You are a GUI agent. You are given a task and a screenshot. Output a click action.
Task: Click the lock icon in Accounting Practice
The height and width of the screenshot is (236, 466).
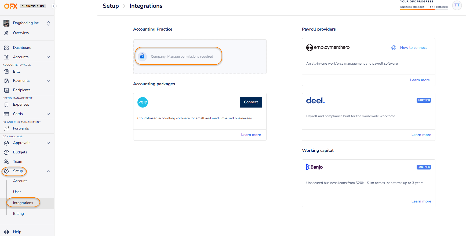(142, 56)
